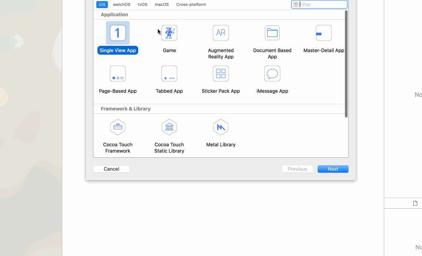Show macOS templates tab
The image size is (422, 256).
tap(162, 4)
